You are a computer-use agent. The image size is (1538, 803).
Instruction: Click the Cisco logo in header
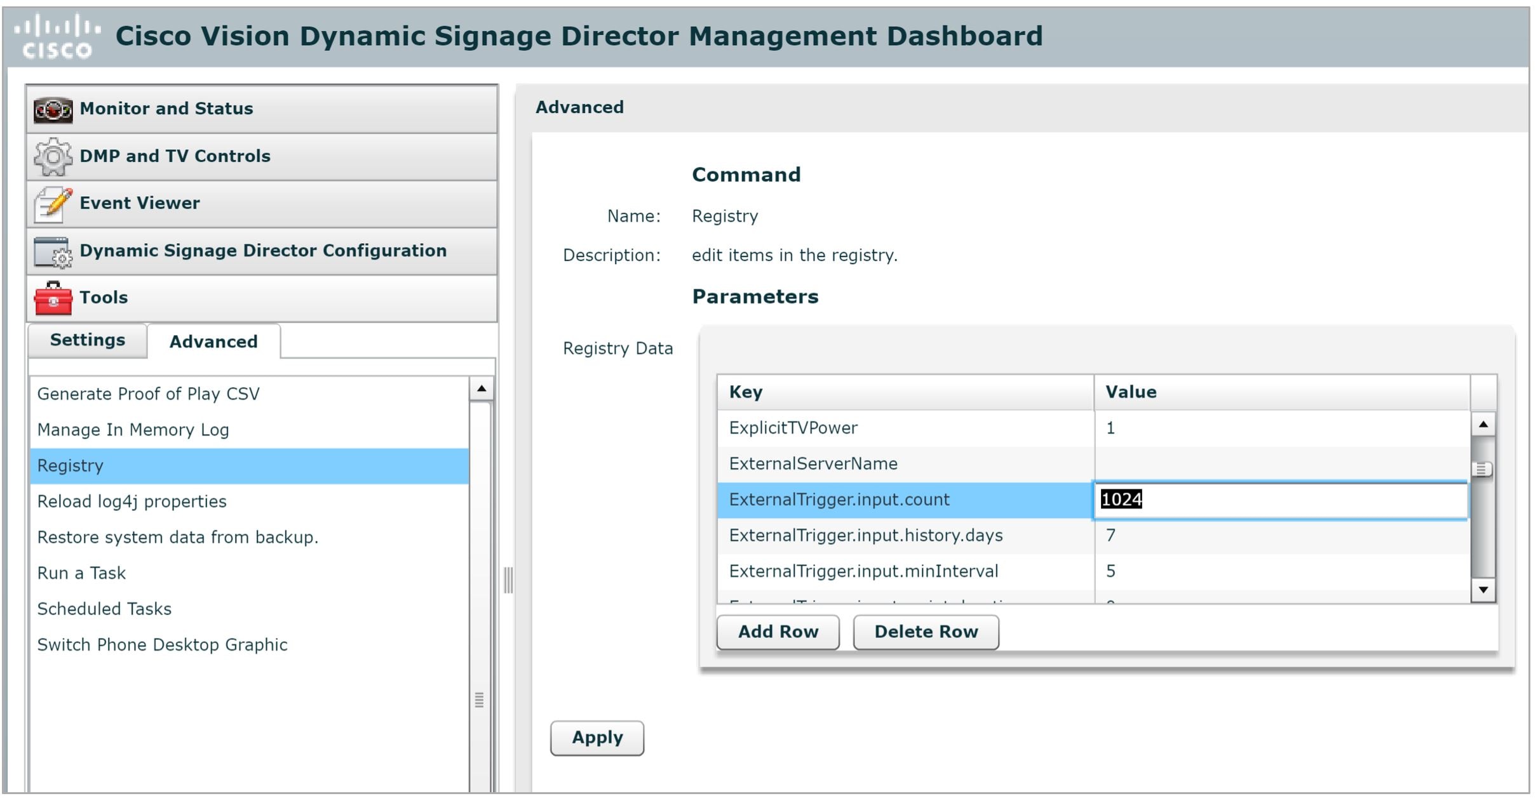[57, 37]
